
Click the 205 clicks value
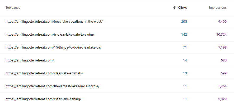(x=184, y=22)
